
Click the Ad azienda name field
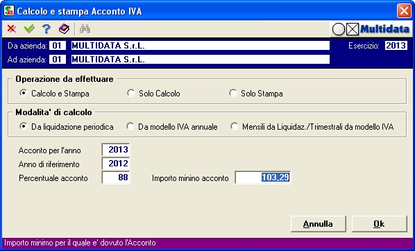[201, 59]
